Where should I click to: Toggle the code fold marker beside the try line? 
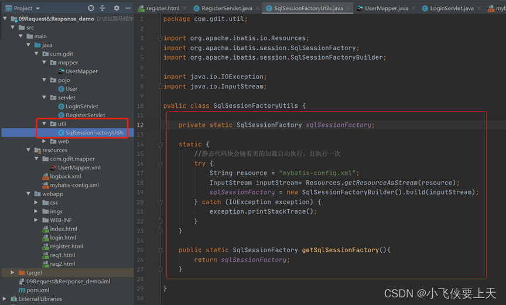(x=160, y=163)
